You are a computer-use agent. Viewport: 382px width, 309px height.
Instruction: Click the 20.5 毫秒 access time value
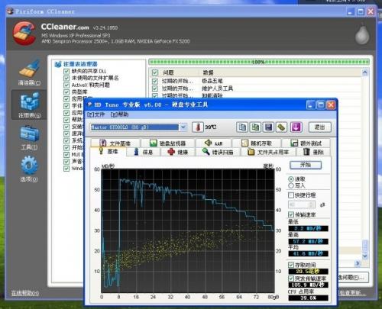coord(308,272)
